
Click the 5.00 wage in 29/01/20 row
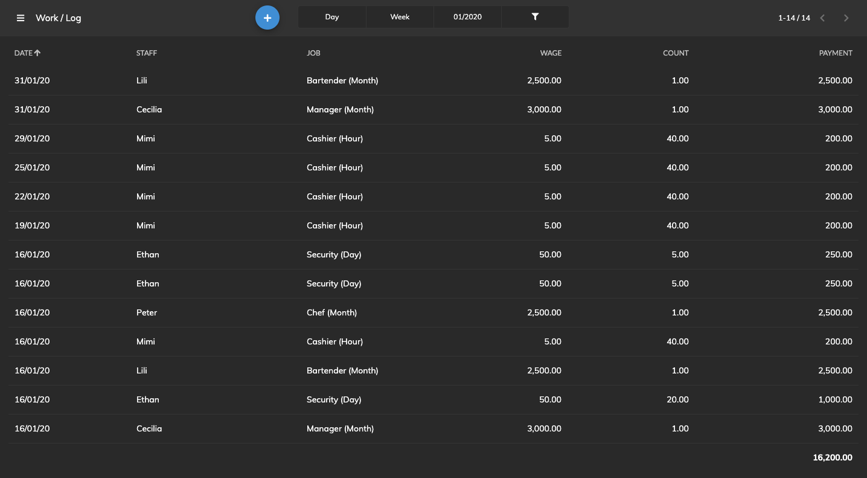[x=552, y=138]
